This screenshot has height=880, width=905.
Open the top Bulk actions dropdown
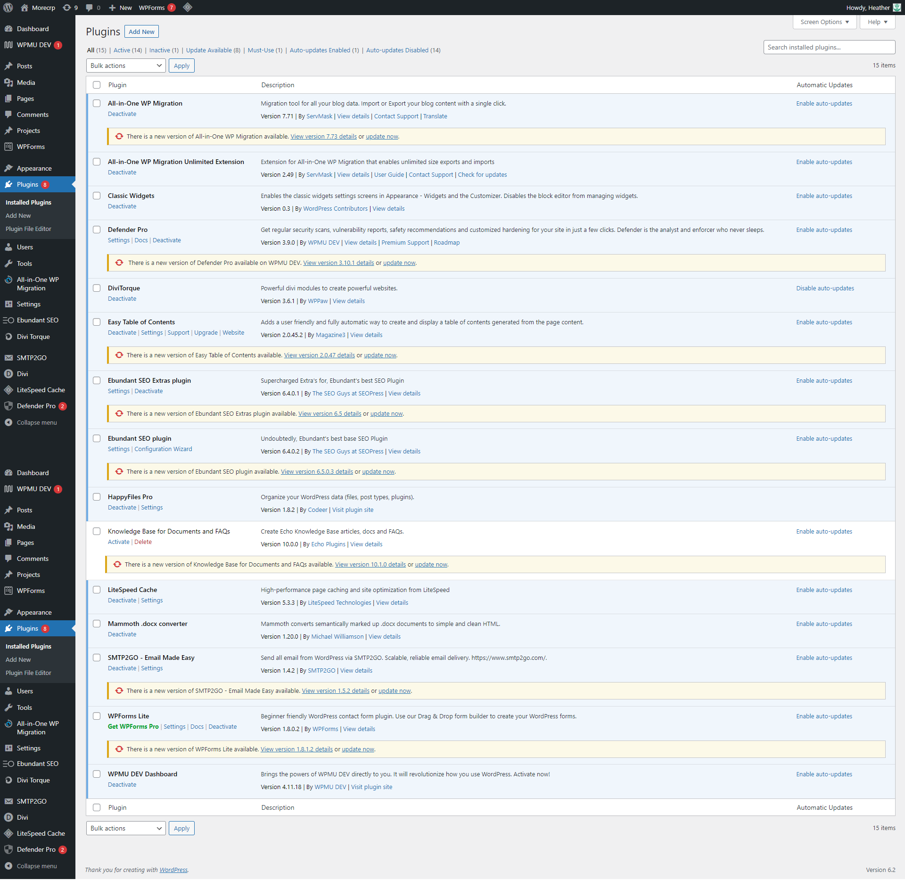(x=126, y=66)
